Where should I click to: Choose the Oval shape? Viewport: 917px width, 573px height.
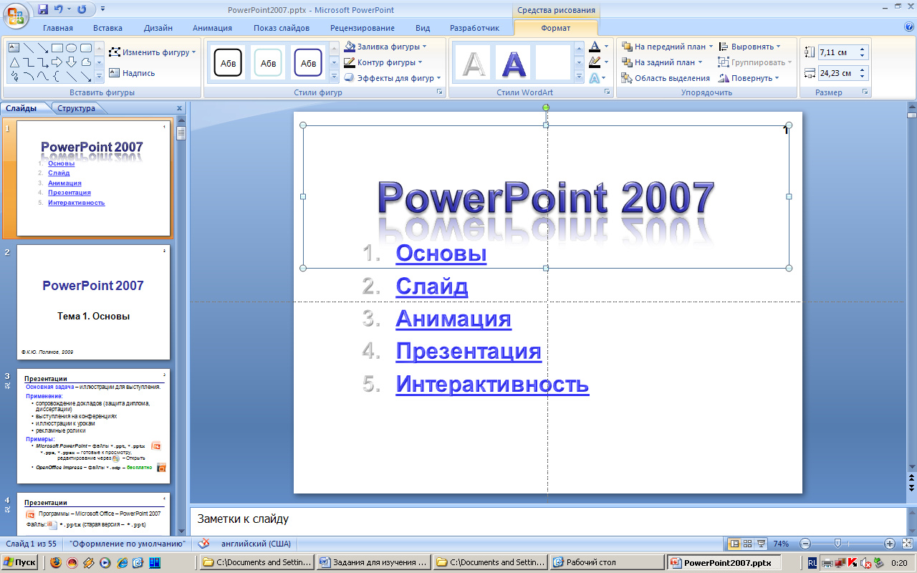[x=71, y=48]
